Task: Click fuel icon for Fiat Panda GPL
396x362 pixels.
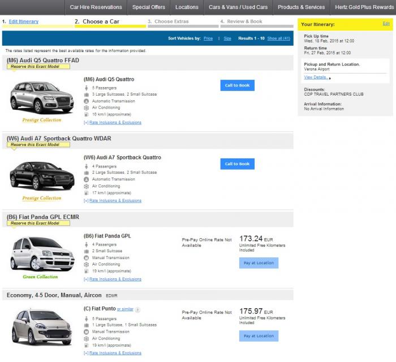Action: click(x=87, y=271)
